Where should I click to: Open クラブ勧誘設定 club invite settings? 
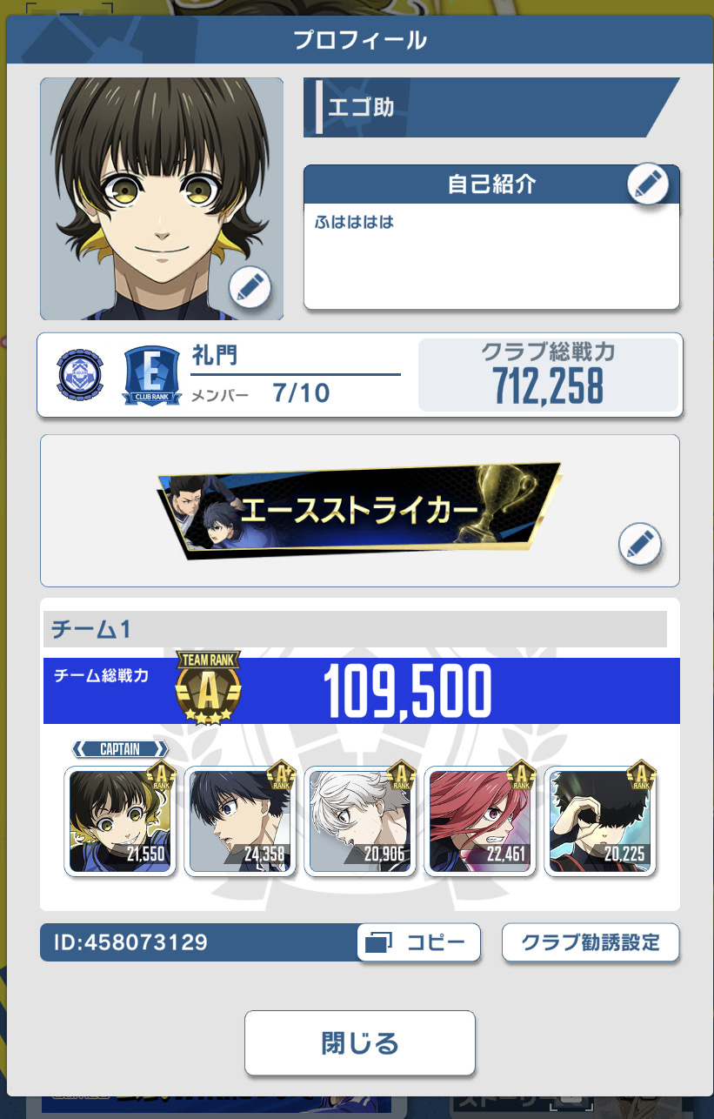[x=591, y=942]
